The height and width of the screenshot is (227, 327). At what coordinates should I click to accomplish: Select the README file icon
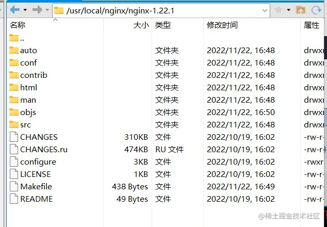pyautogui.click(x=14, y=199)
